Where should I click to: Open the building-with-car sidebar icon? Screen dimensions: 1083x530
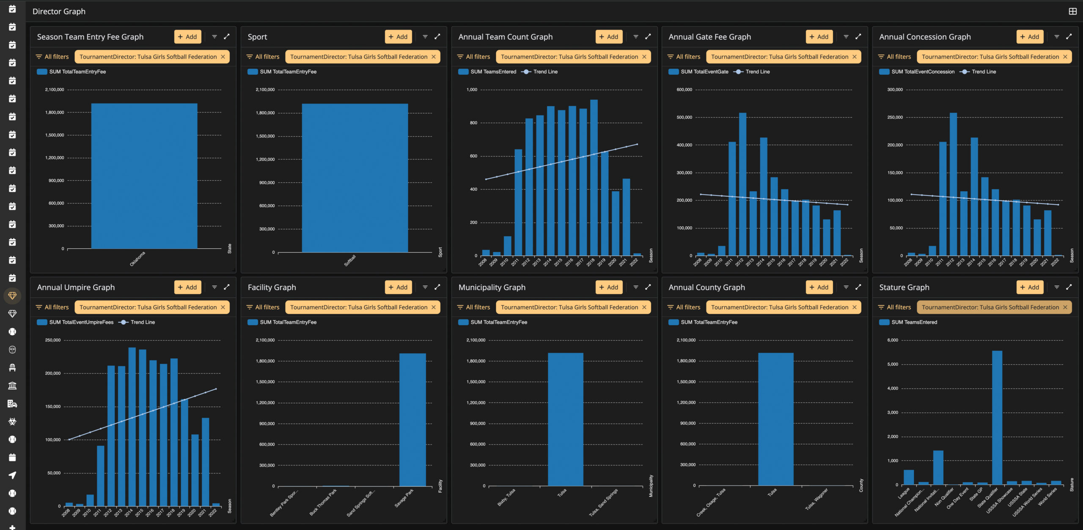[x=12, y=404]
